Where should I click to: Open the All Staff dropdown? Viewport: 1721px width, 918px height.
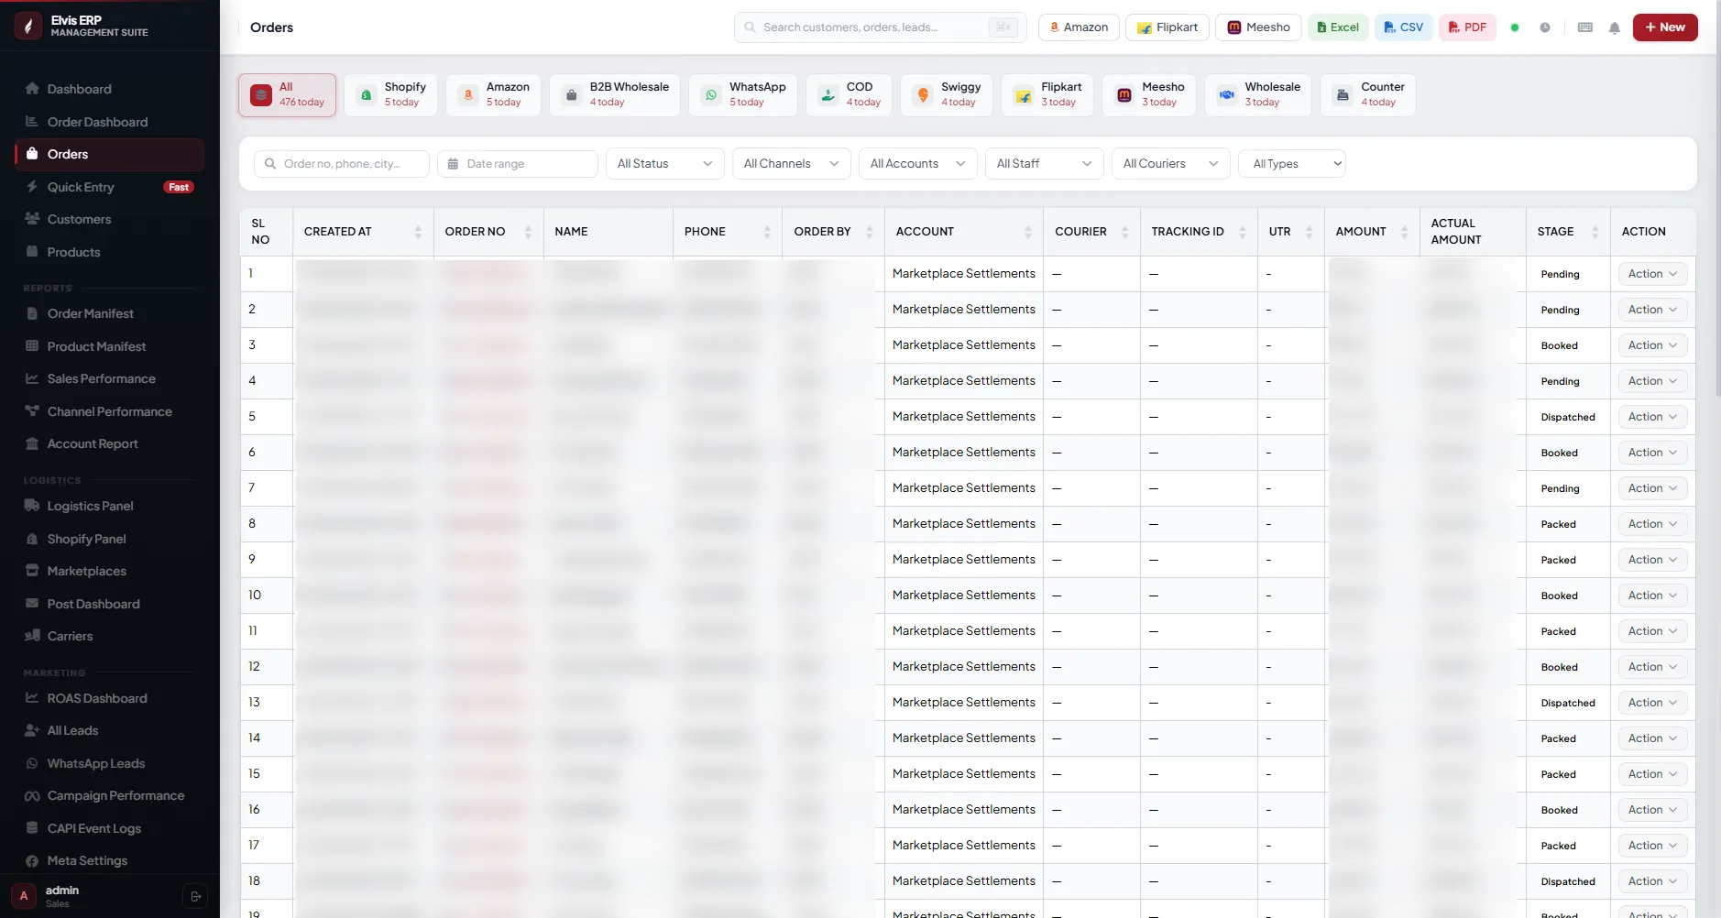tap(1045, 164)
